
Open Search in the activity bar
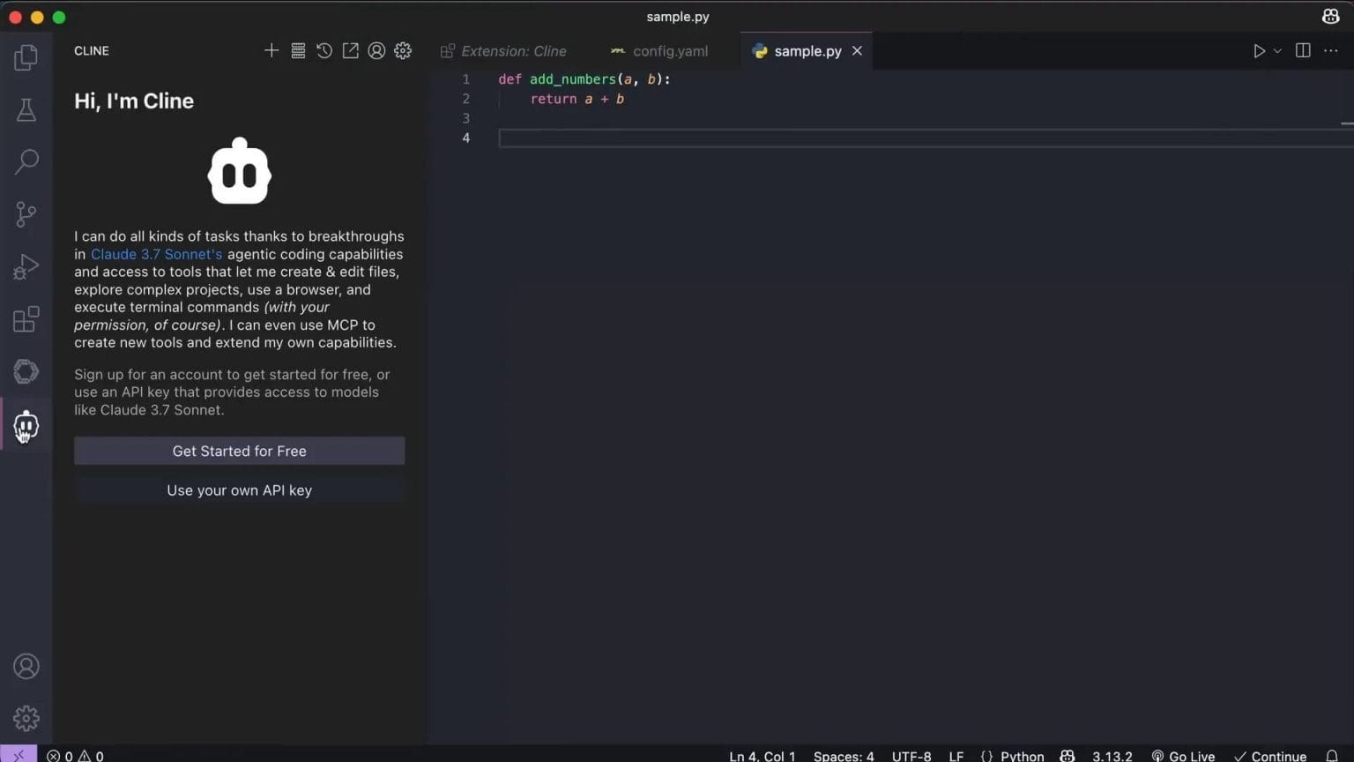(26, 161)
